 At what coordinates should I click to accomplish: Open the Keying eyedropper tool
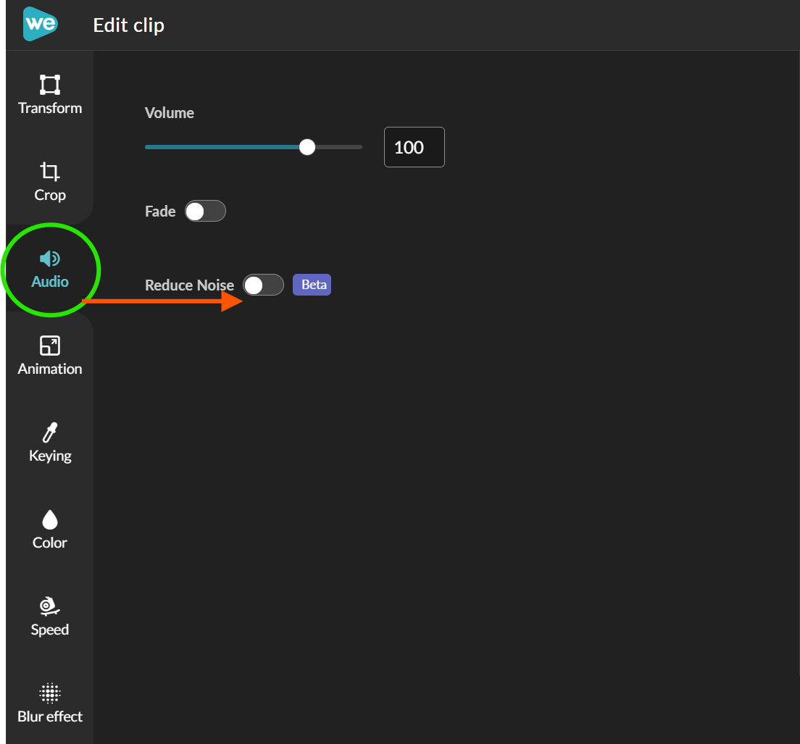(x=50, y=443)
